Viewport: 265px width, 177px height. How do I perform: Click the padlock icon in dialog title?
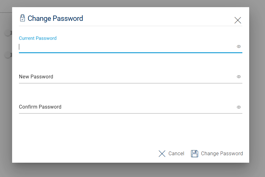point(22,18)
